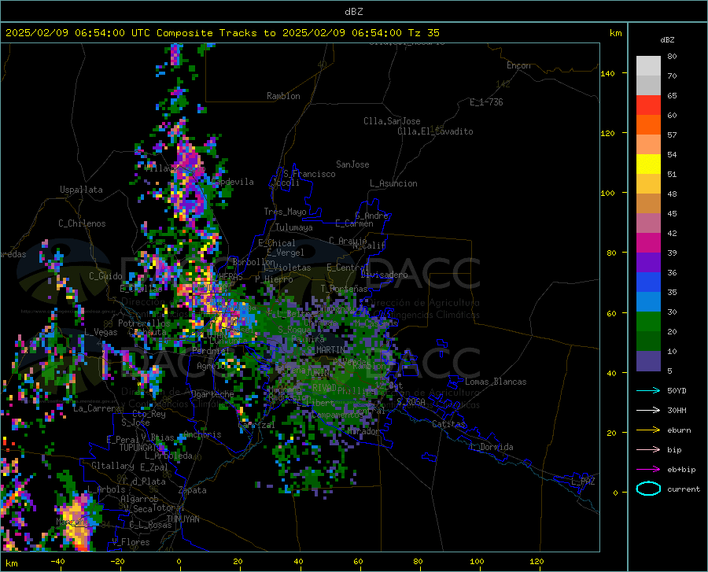
Task: Click the Zapata label
Action: pos(193,490)
